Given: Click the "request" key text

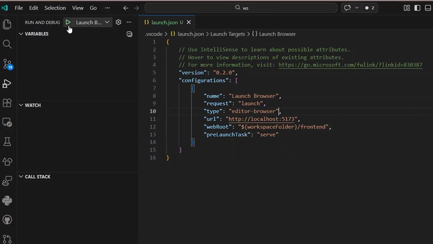Looking at the screenshot, I should coord(218,103).
